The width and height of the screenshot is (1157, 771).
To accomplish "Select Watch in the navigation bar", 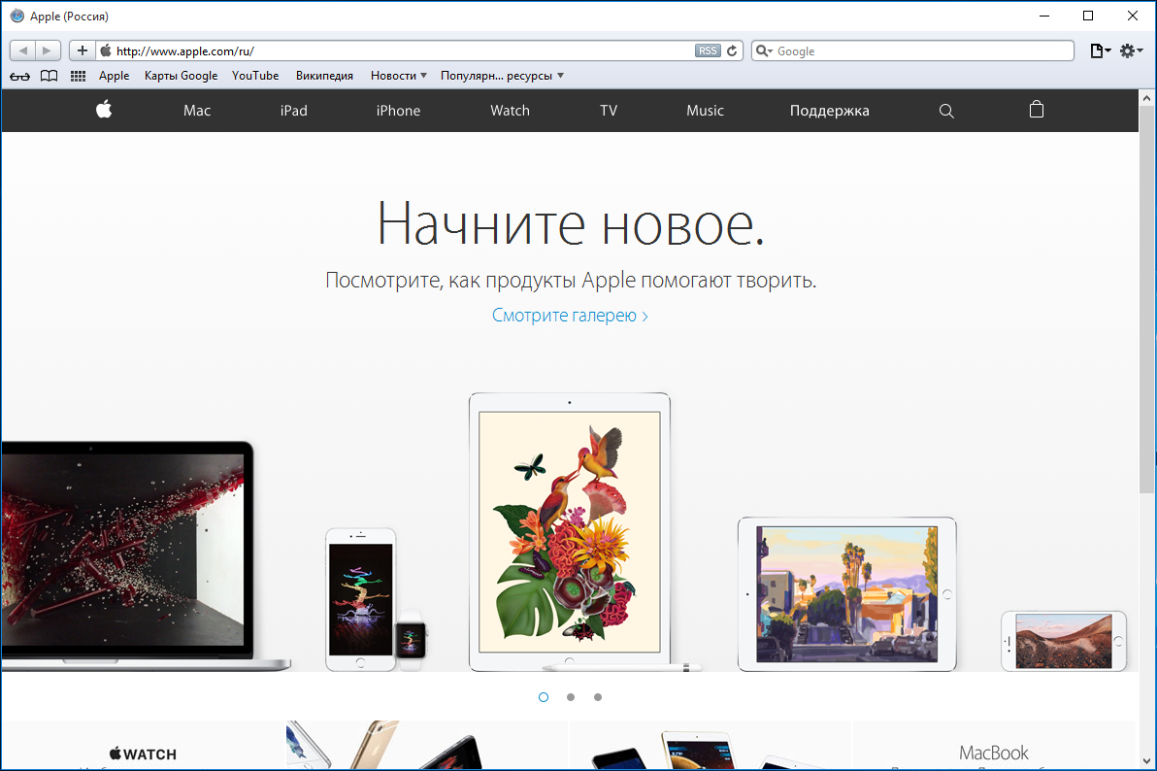I will pyautogui.click(x=510, y=111).
